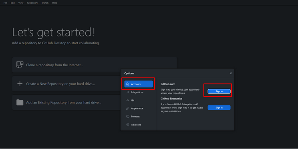Screen dimensions: 298x149
Task: Click the "Let's get started!" heading
Action: point(53,32)
